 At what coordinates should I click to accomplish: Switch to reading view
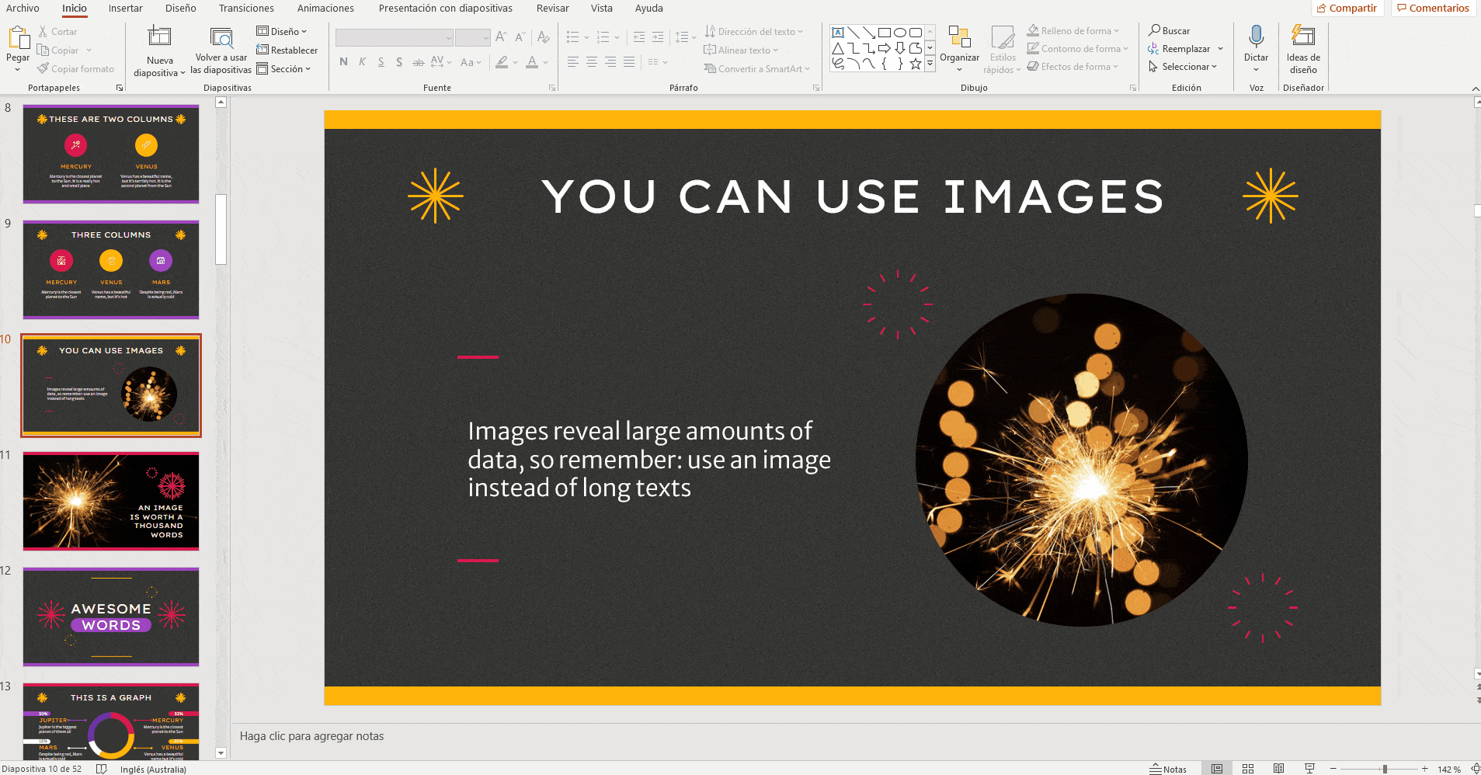(1278, 769)
